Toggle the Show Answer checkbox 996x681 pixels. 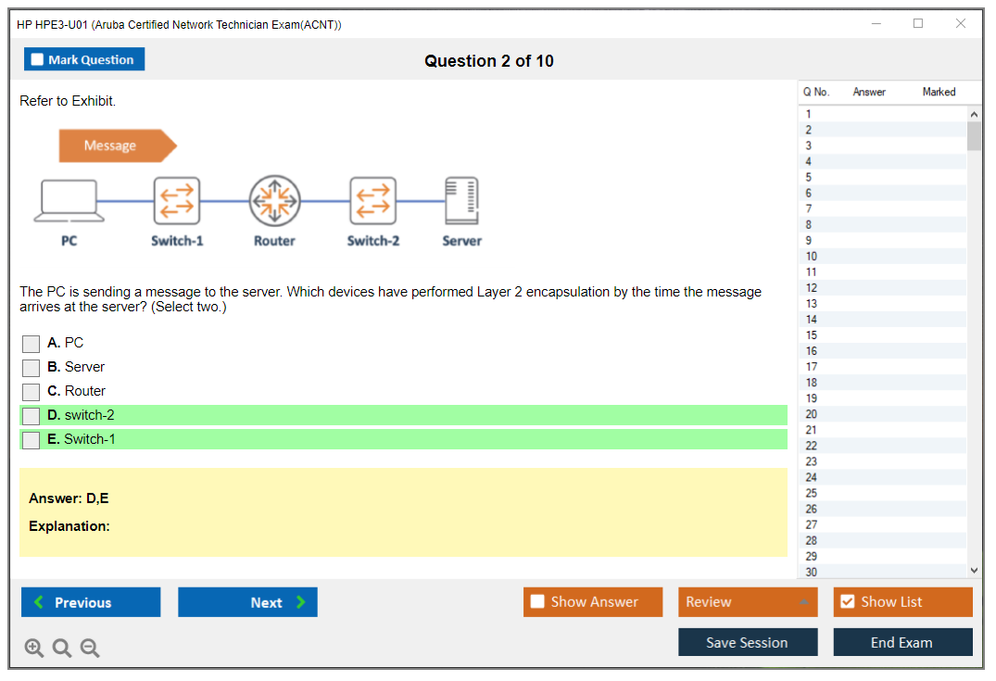pos(537,602)
